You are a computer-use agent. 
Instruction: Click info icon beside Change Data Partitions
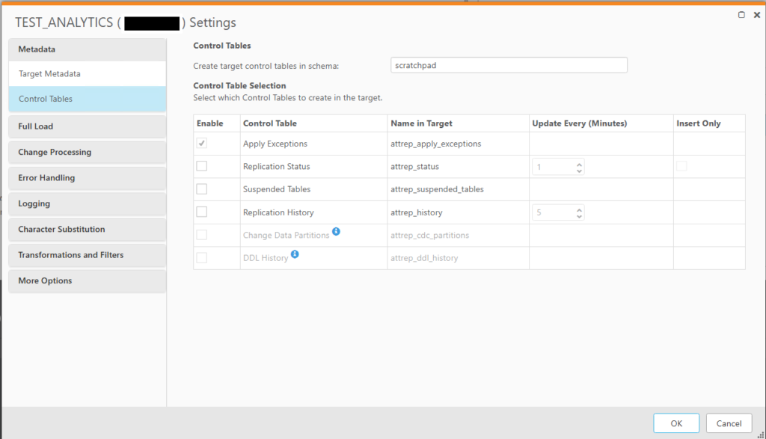coord(336,233)
